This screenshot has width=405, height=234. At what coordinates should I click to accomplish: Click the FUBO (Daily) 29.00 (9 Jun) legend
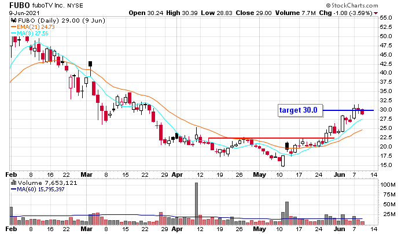pos(61,20)
